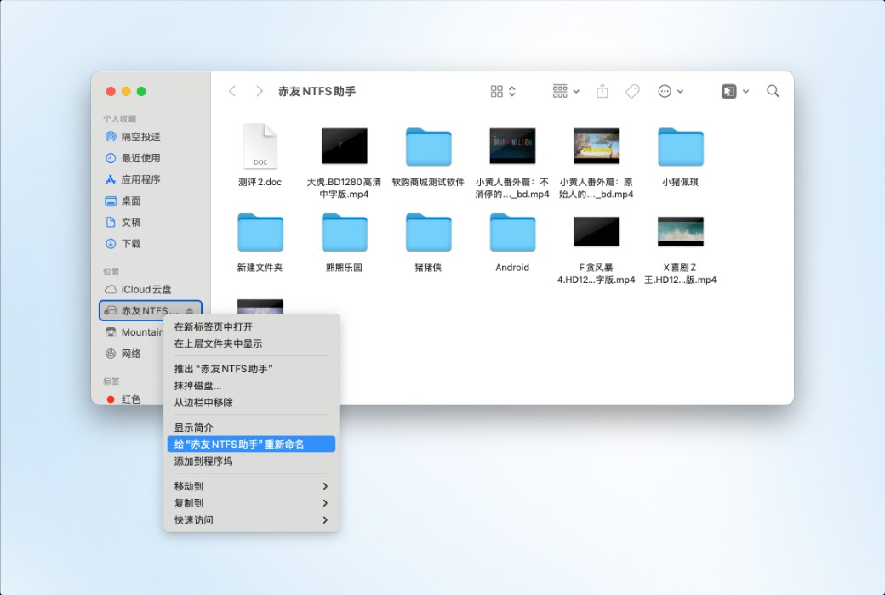Open the ellipsis action menu

[x=670, y=91]
